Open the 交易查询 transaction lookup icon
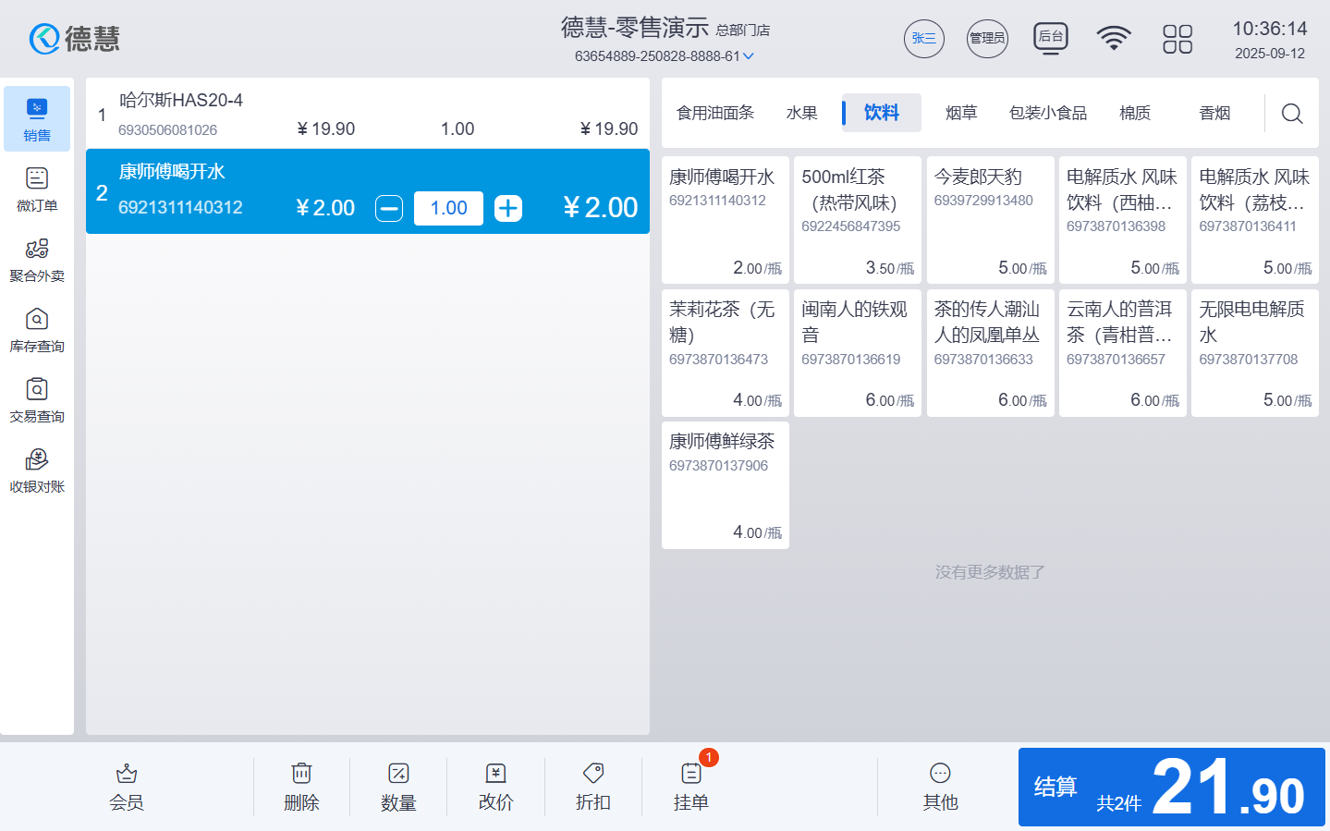Screen dimensions: 1330x831 [37, 400]
